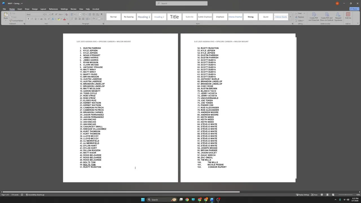This screenshot has height=203, width=361.
Task: Click the Decrease Font Size icon
Action: click(56, 14)
